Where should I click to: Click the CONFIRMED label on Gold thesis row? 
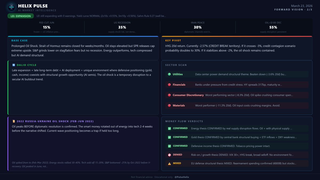pos(180,137)
